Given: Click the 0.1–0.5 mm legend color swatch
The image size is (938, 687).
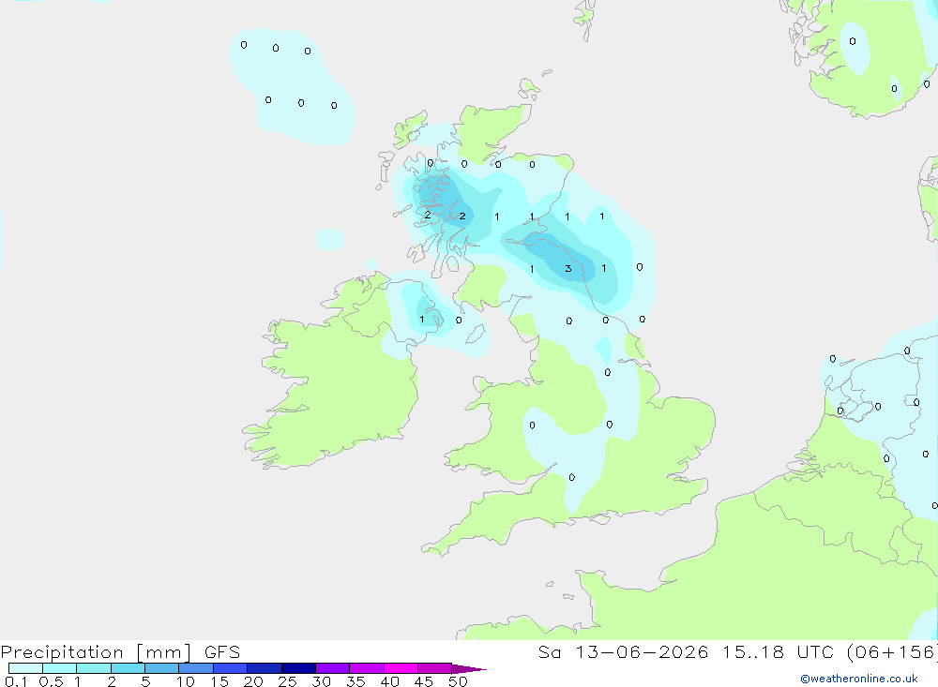Looking at the screenshot, I should [x=25, y=668].
